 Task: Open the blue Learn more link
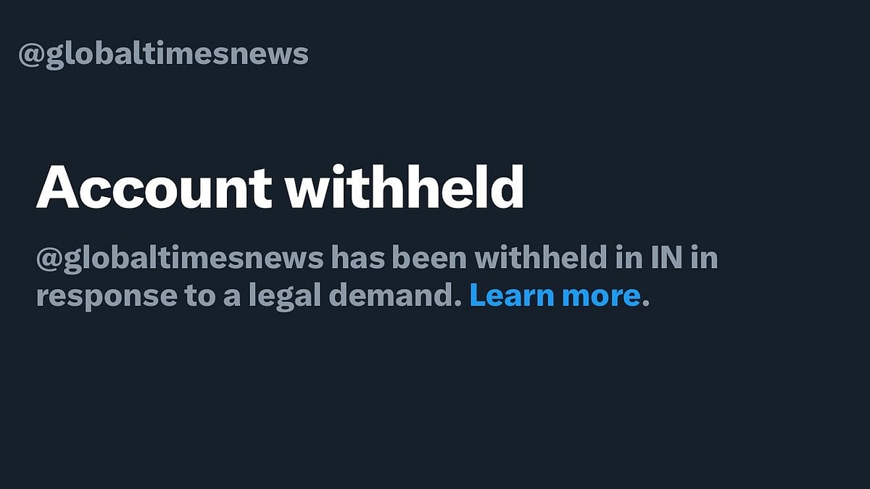point(555,296)
